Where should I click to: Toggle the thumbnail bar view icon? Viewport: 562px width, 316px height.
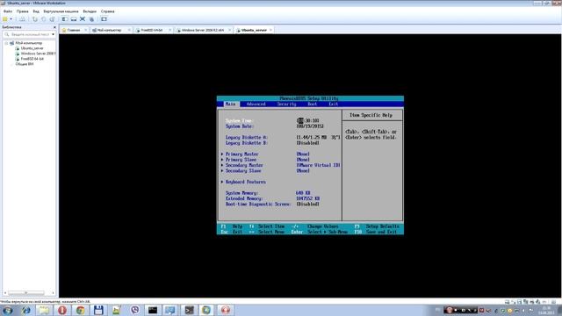pyautogui.click(x=74, y=19)
